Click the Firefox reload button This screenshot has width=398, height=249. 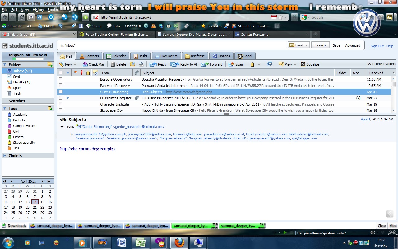point(21,17)
